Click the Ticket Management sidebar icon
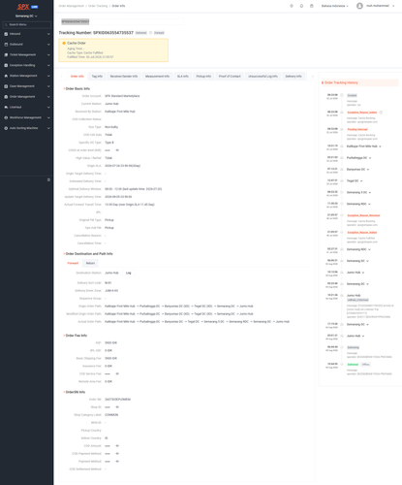 6,54
